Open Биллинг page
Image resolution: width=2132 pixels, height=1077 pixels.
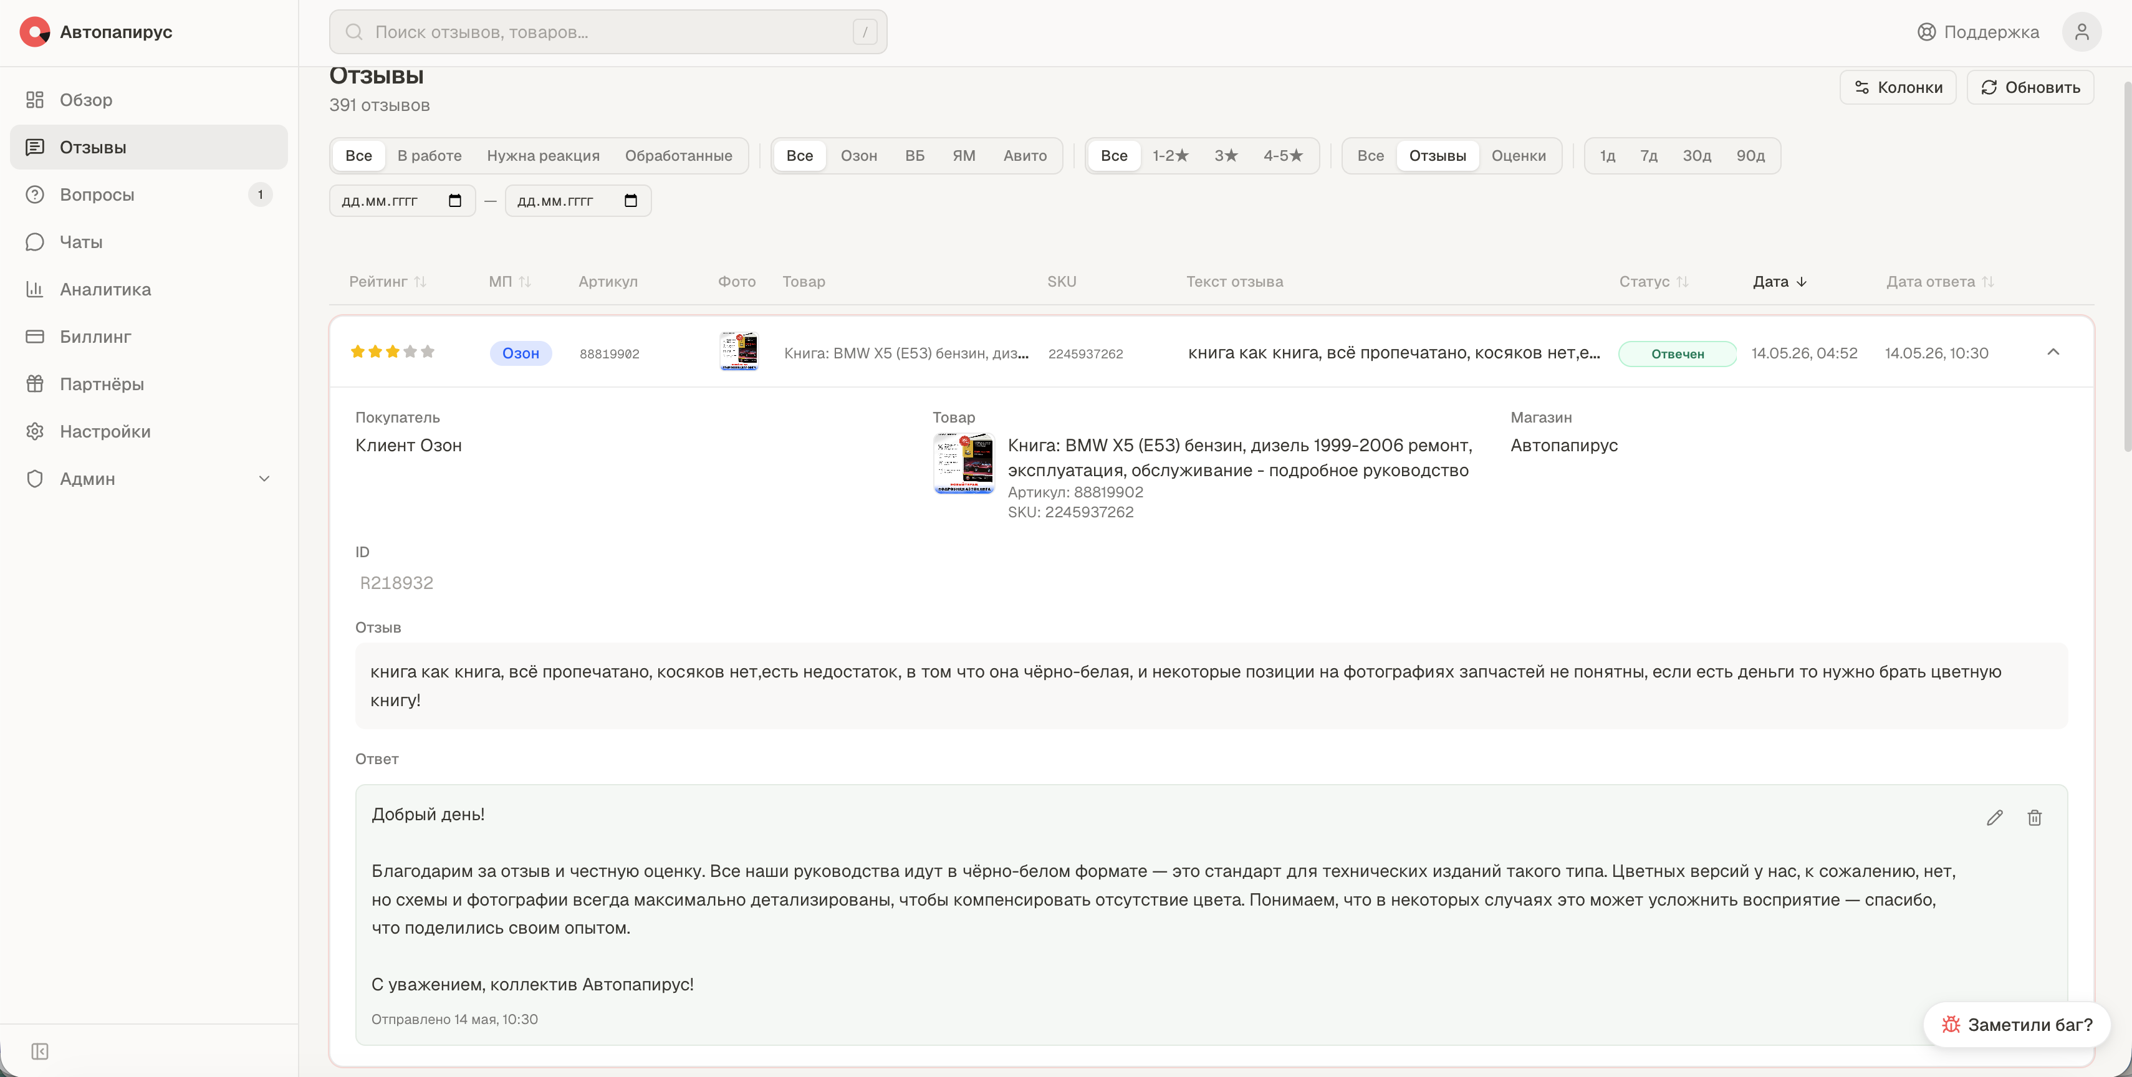pos(149,337)
